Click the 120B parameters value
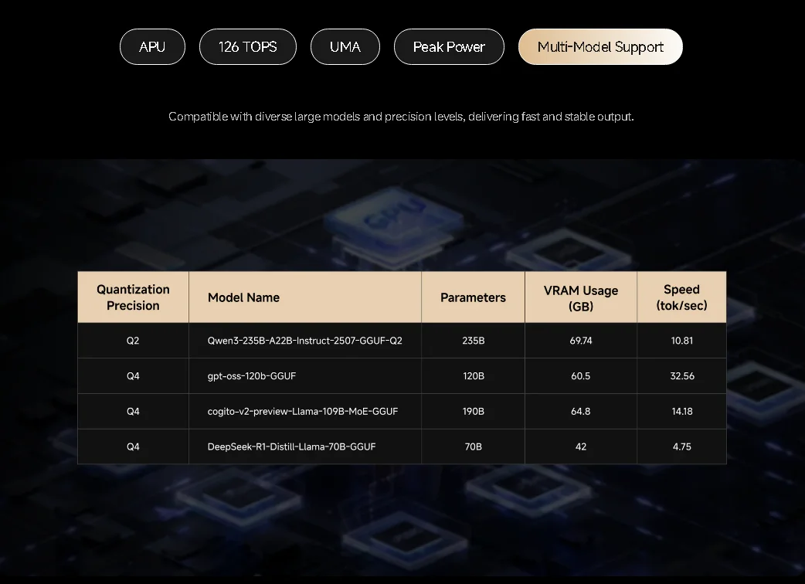 tap(474, 375)
